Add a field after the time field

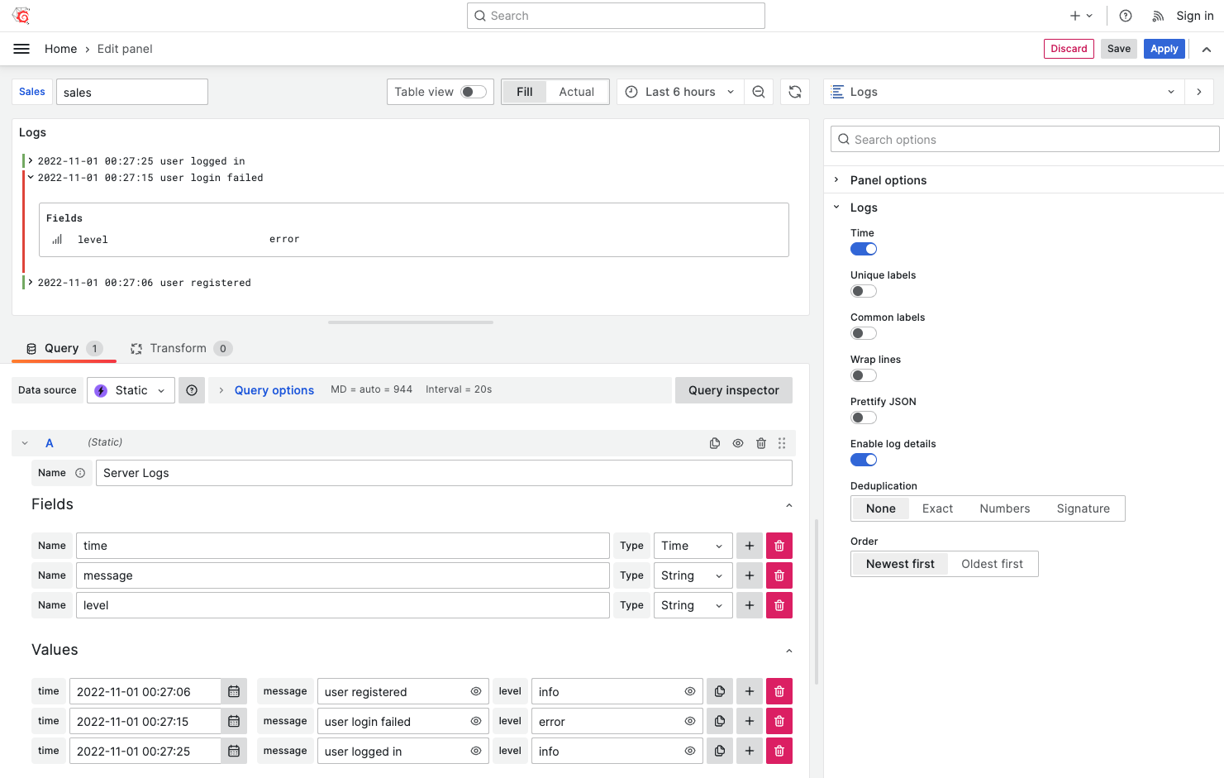tap(750, 546)
